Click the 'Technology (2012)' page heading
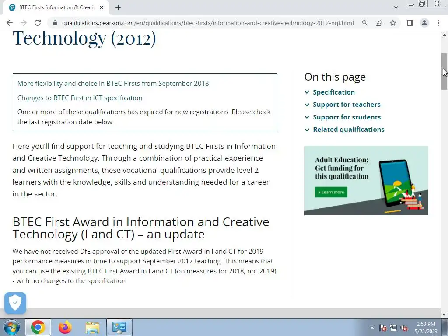This screenshot has width=448, height=336. click(x=84, y=38)
